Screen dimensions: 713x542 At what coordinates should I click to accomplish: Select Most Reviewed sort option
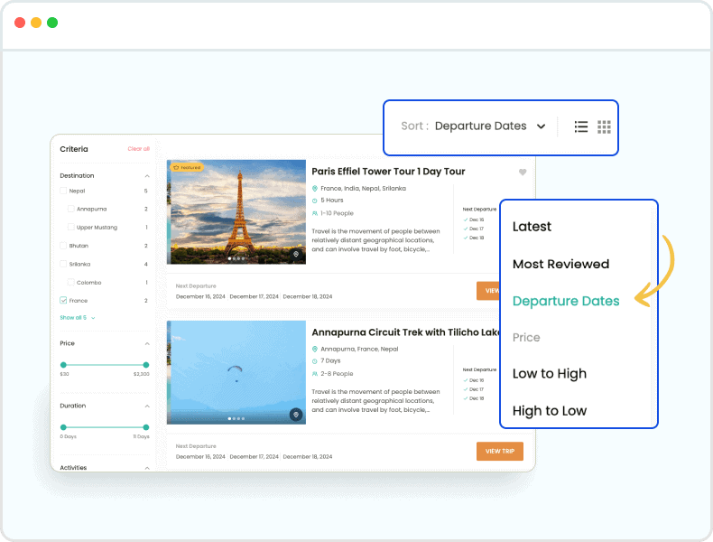pyautogui.click(x=560, y=265)
